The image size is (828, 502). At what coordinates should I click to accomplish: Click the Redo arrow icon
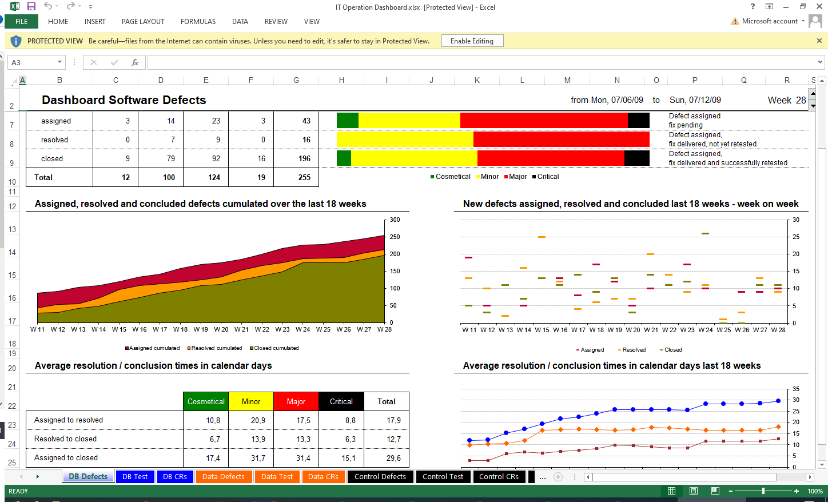pyautogui.click(x=70, y=6)
